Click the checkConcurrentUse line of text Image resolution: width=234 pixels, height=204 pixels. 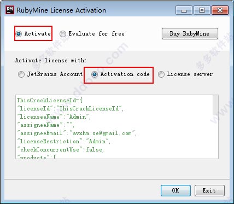coord(60,150)
